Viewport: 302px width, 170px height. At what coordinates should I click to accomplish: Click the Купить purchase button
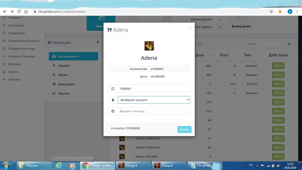[184, 129]
